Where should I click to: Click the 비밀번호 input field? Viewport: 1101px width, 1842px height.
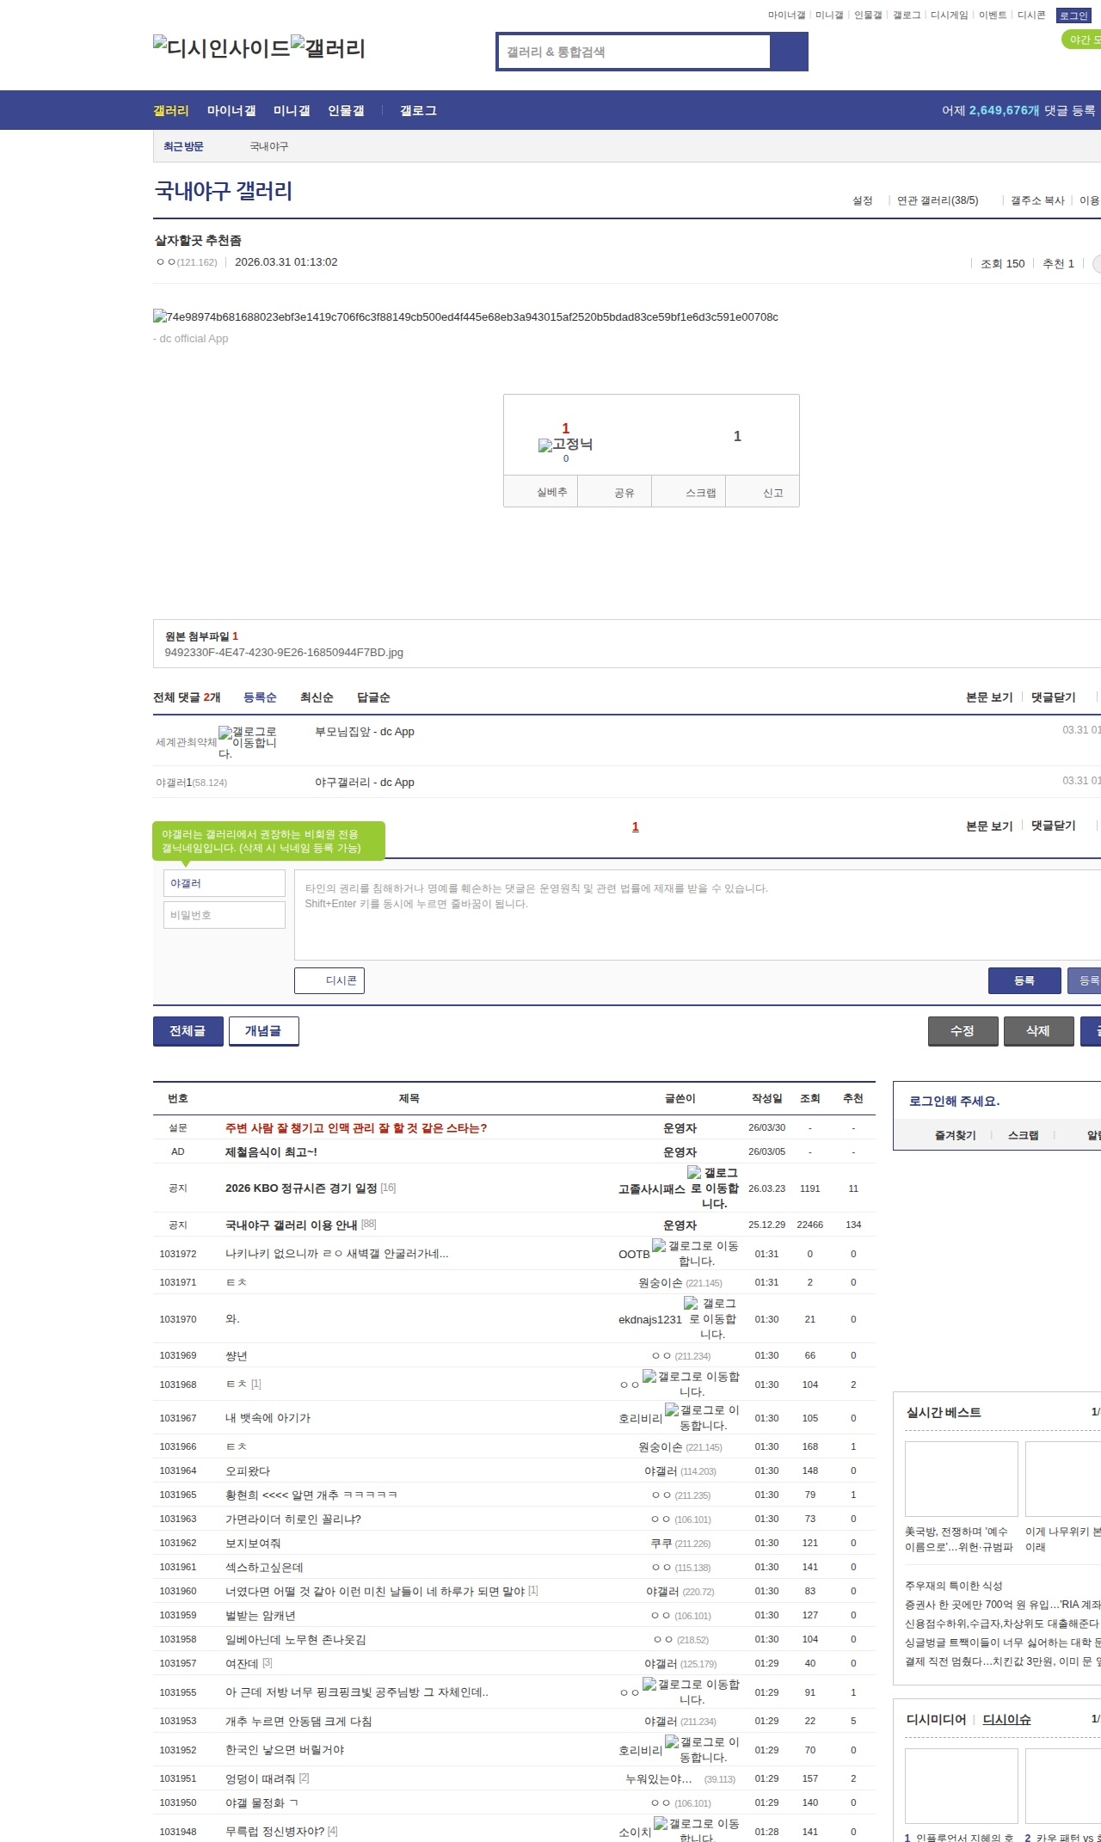click(224, 915)
